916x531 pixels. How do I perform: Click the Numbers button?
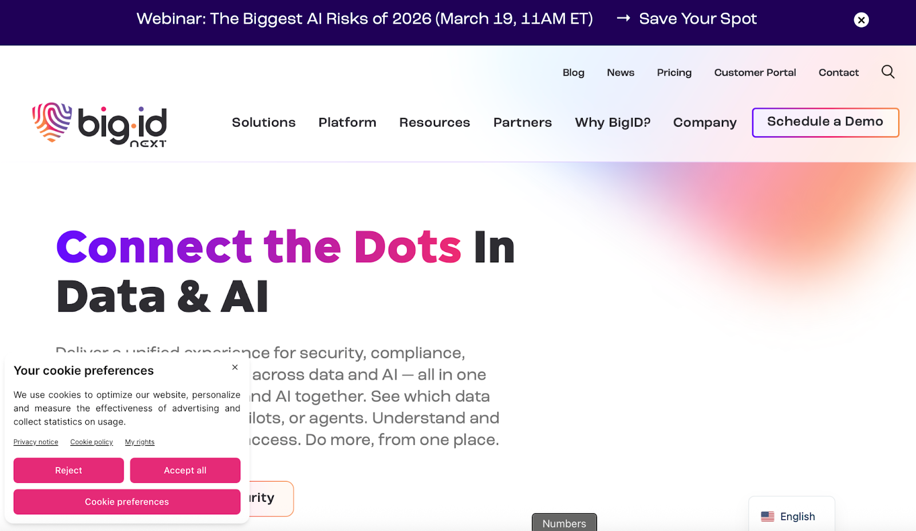click(564, 523)
